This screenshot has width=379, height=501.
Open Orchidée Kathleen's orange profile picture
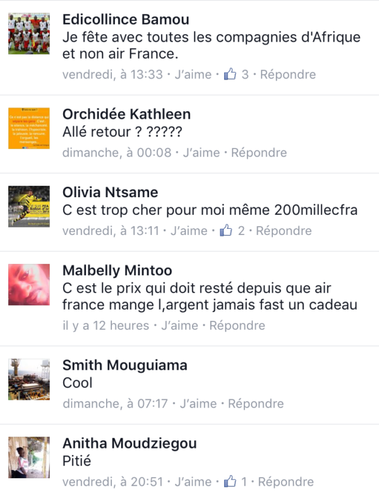[29, 128]
